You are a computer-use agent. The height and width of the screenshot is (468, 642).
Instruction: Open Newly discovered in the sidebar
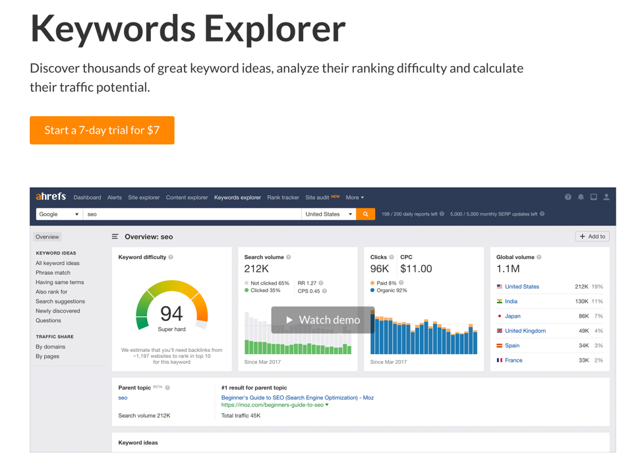tap(58, 310)
